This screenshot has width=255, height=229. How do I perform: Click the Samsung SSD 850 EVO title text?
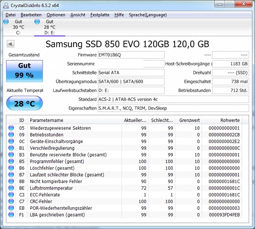pyautogui.click(x=127, y=44)
